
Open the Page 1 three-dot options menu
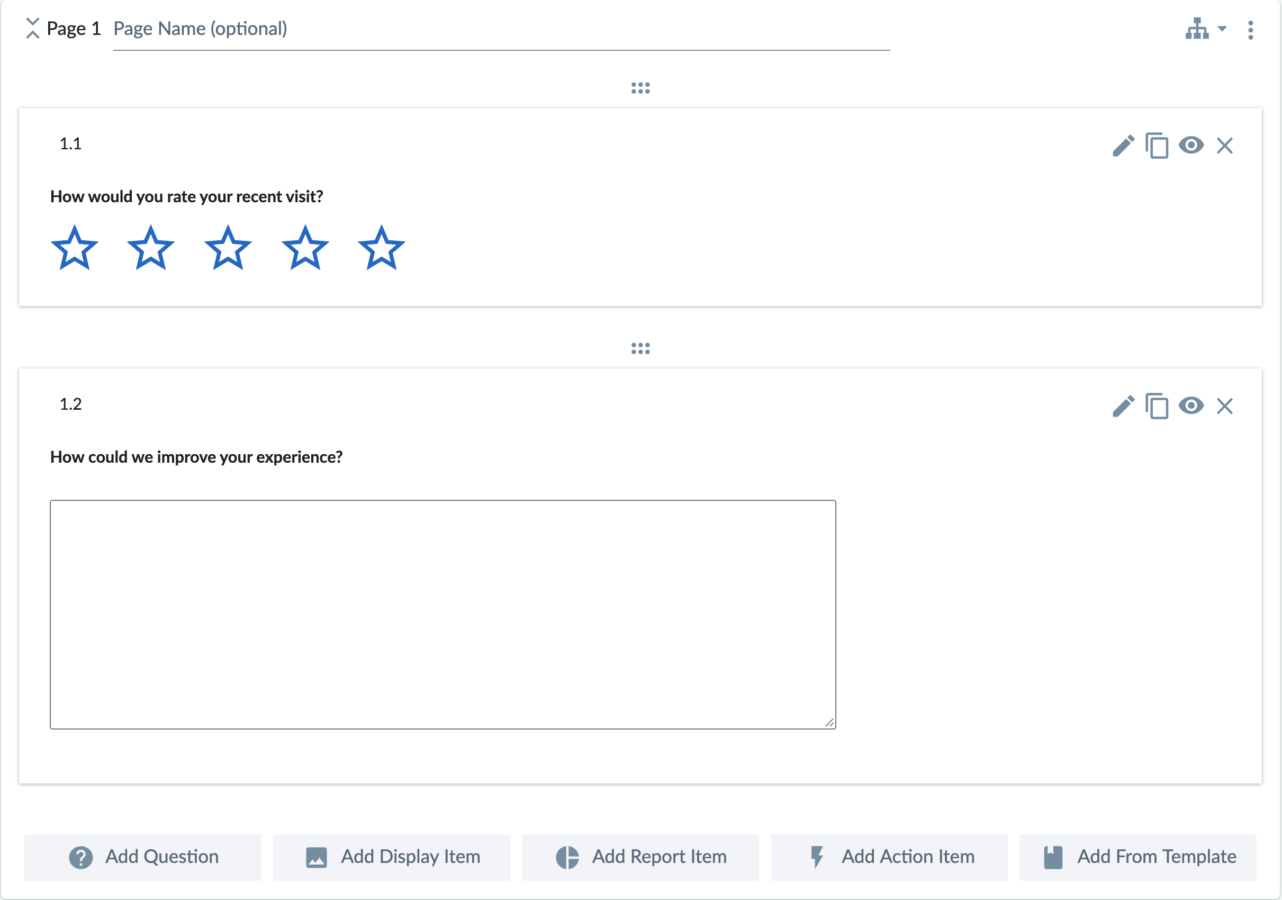pos(1251,30)
